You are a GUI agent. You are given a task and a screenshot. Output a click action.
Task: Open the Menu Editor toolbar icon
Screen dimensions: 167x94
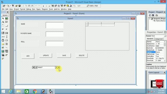tap(13, 6)
